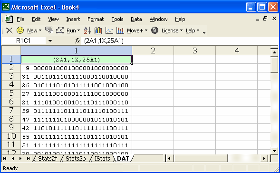Click the bar chart icon before Move+
280x173 pixels.
coord(120,31)
